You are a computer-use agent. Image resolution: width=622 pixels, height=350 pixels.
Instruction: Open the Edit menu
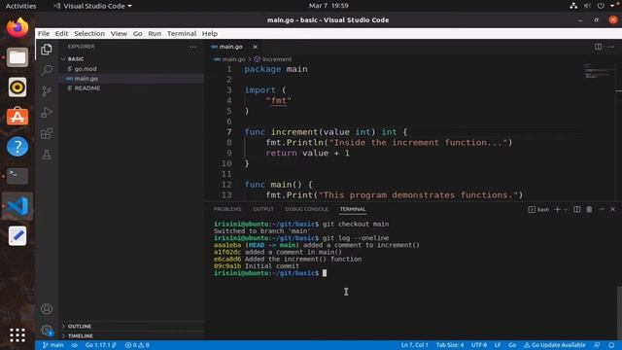tap(61, 33)
